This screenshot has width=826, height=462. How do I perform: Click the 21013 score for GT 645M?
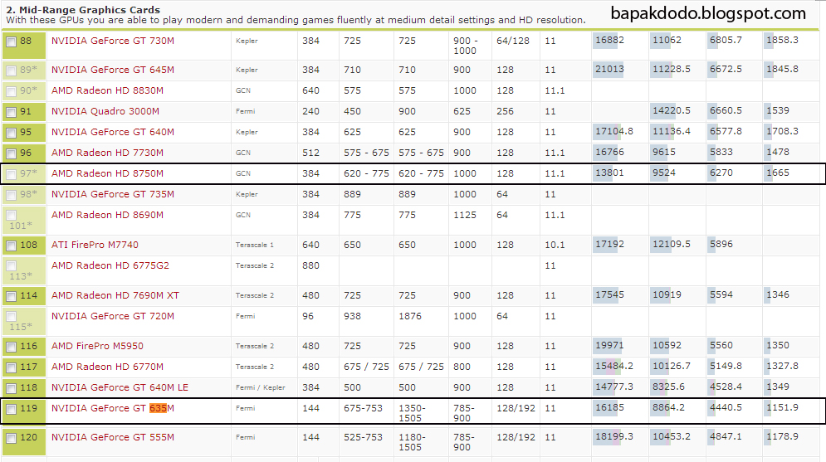click(609, 69)
